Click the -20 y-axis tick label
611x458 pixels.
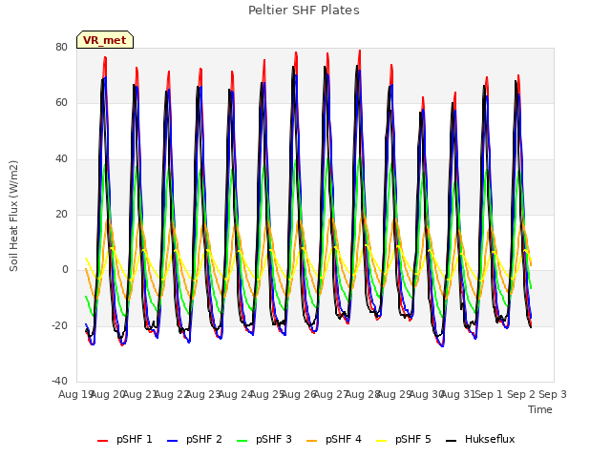click(60, 325)
